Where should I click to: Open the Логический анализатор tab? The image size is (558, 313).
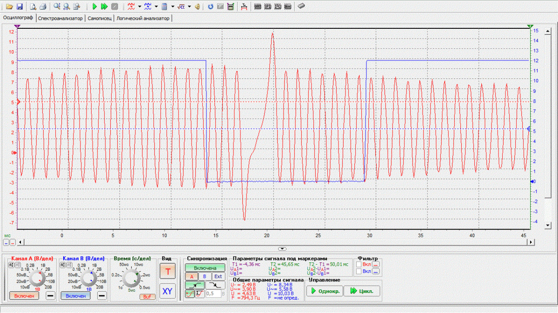click(x=143, y=18)
